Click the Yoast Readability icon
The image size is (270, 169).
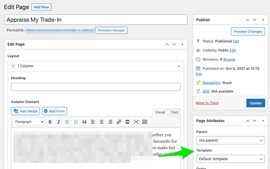click(198, 83)
